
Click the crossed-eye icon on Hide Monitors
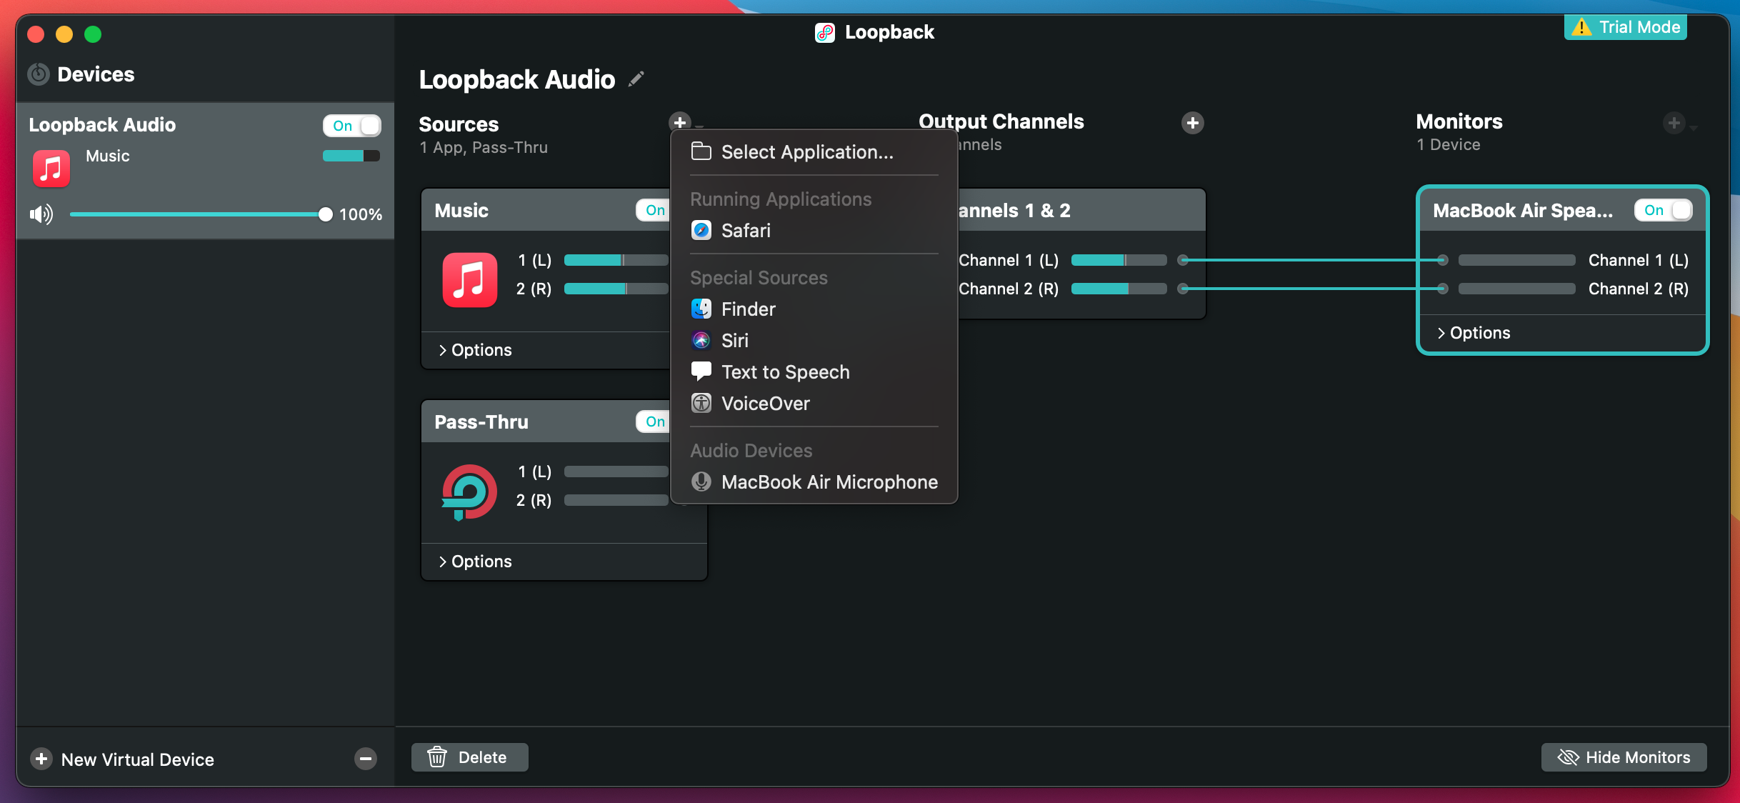1568,757
